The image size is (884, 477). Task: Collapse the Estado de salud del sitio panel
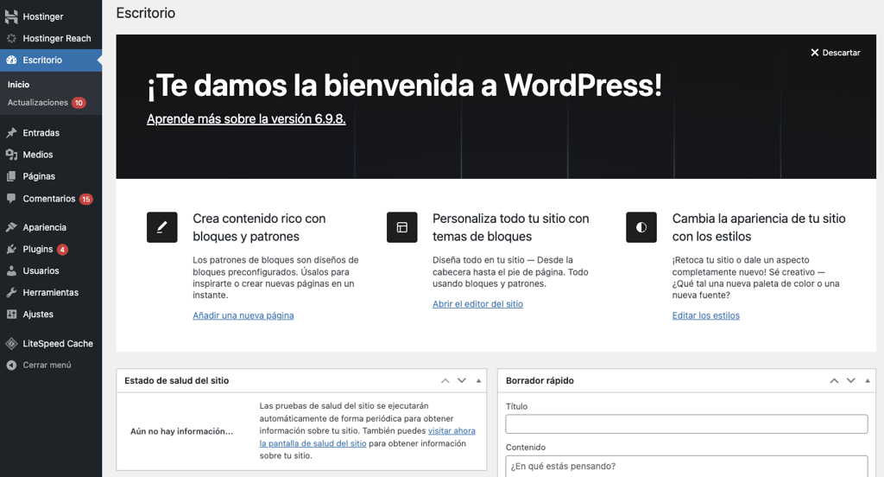(x=478, y=380)
